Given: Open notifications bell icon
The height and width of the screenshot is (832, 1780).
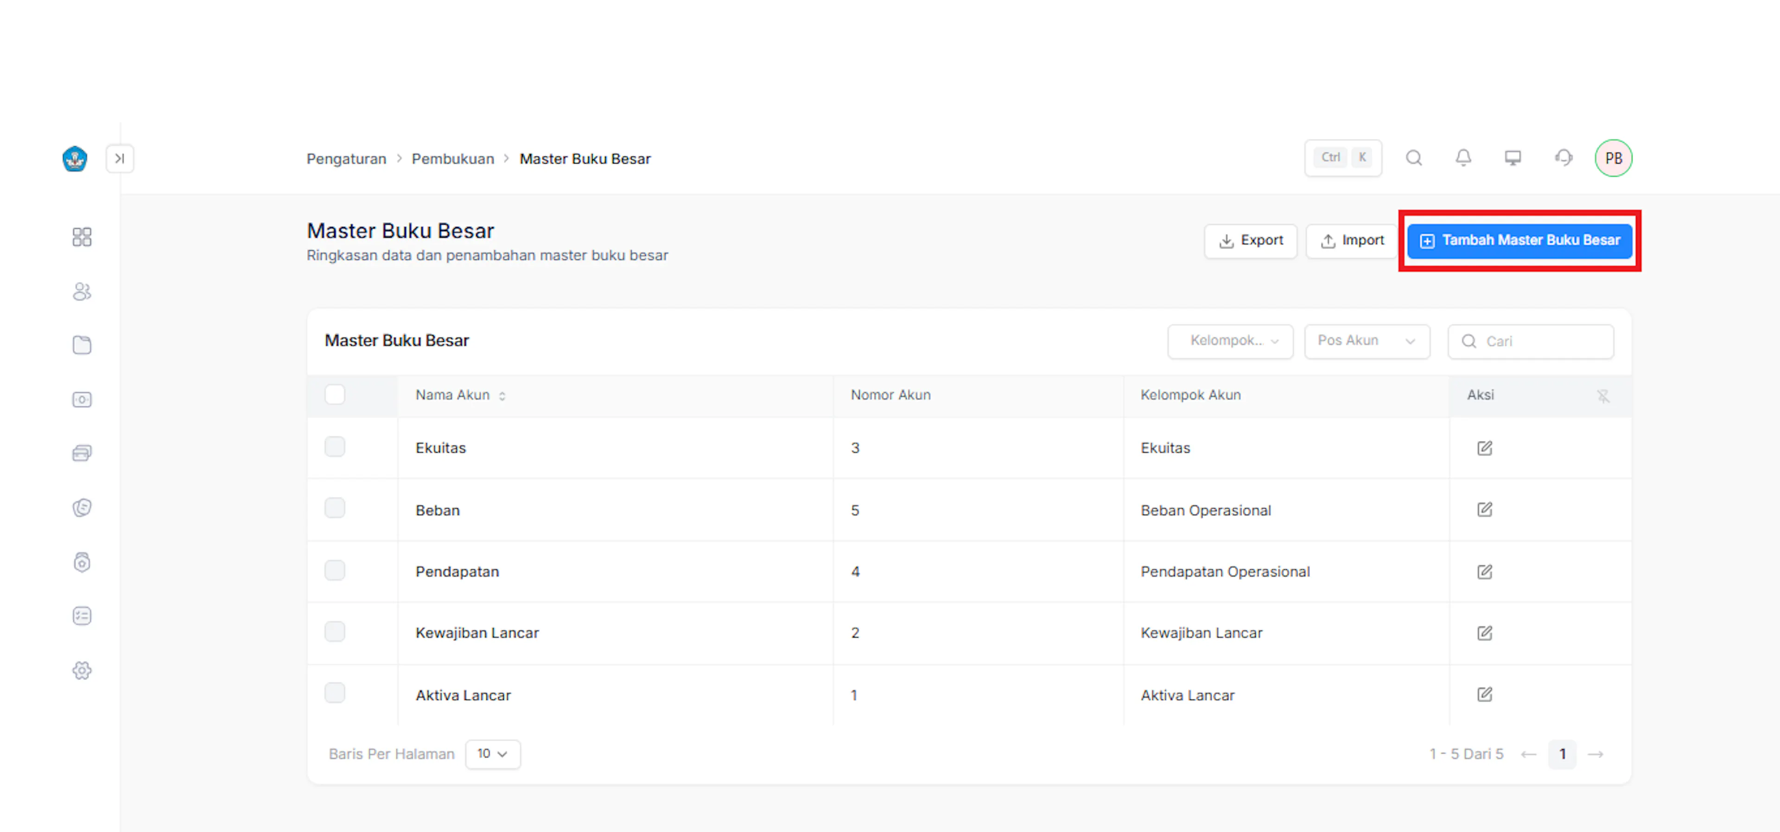Looking at the screenshot, I should click(1463, 158).
